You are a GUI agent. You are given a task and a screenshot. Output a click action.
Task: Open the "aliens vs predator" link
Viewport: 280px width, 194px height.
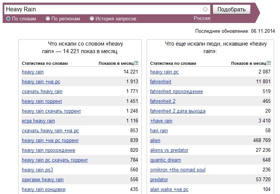pyautogui.click(x=169, y=150)
